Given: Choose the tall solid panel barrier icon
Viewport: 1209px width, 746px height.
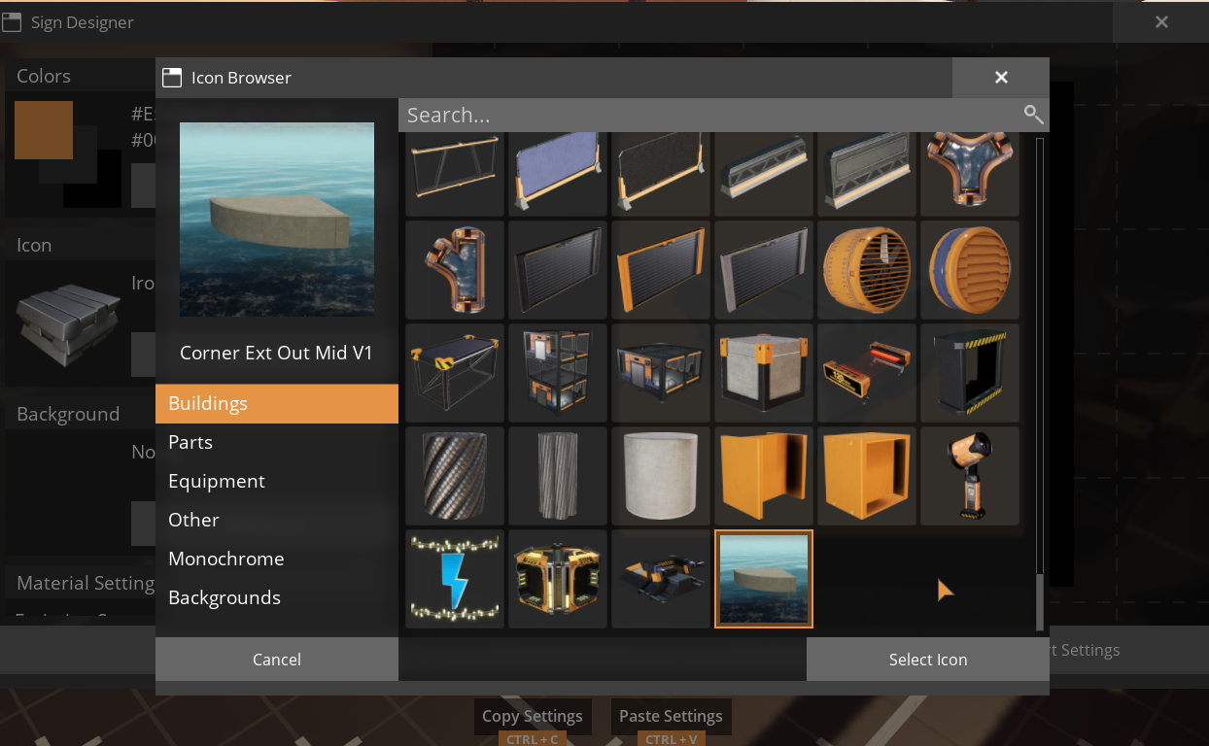Looking at the screenshot, I should pyautogui.click(x=867, y=174).
